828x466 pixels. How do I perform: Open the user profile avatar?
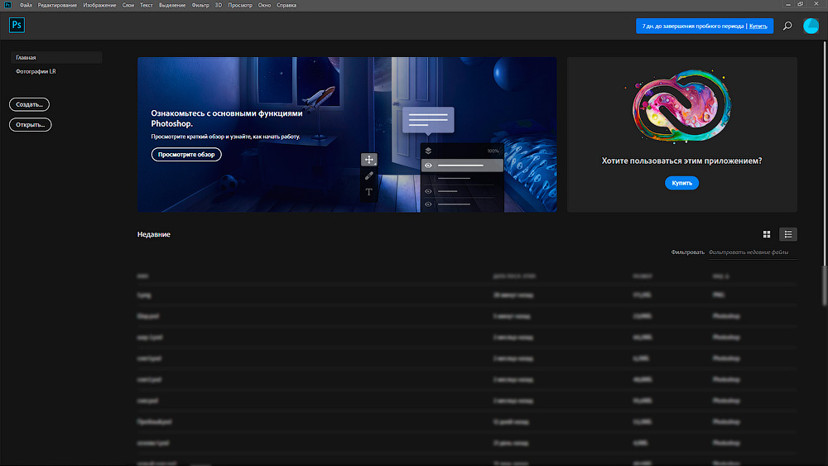(811, 26)
